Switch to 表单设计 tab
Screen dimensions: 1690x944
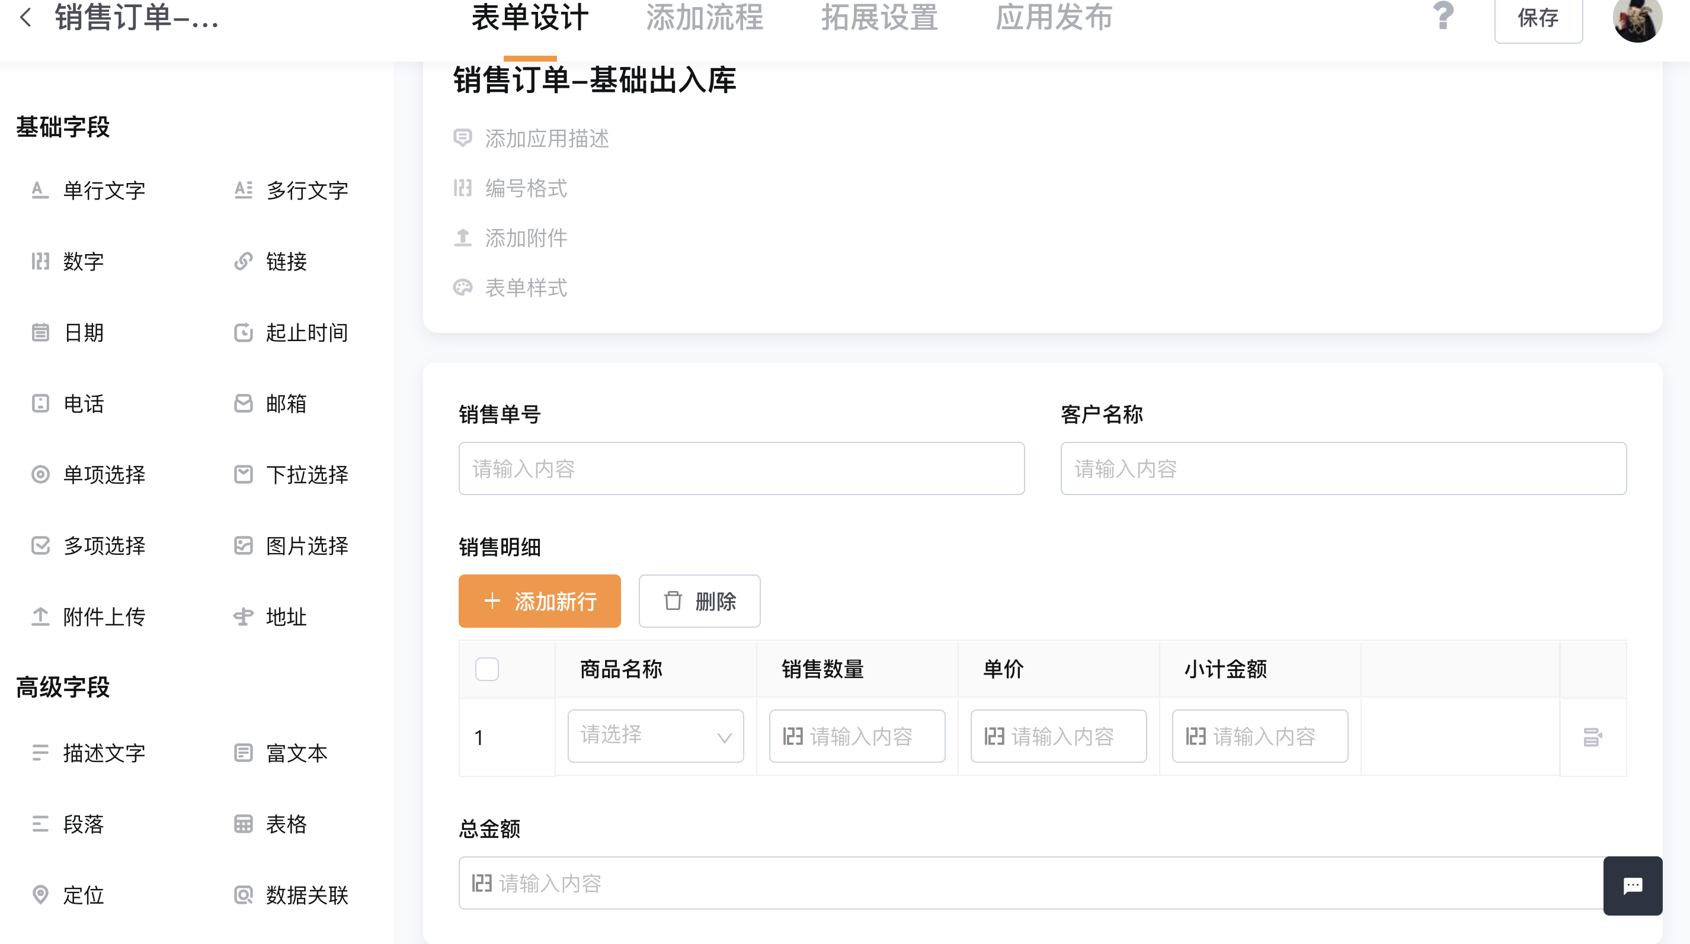click(529, 18)
